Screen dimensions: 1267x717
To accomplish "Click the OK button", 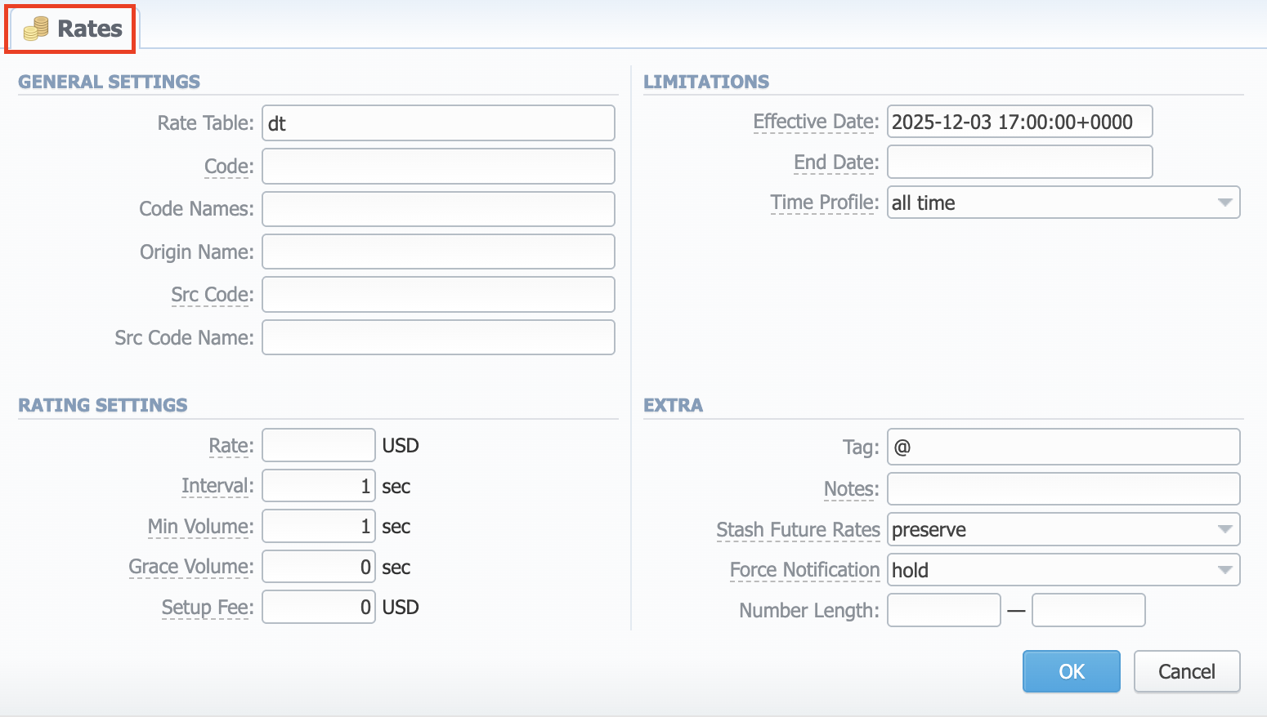I will 1071,670.
